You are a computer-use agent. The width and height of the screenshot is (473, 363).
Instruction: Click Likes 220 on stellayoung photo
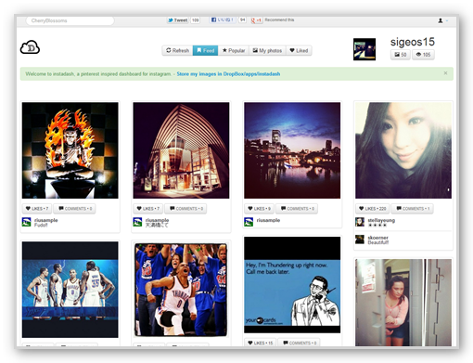point(372,209)
